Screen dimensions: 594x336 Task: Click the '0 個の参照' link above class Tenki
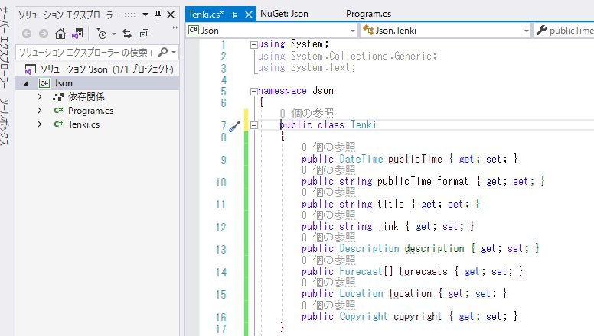pyautogui.click(x=307, y=113)
